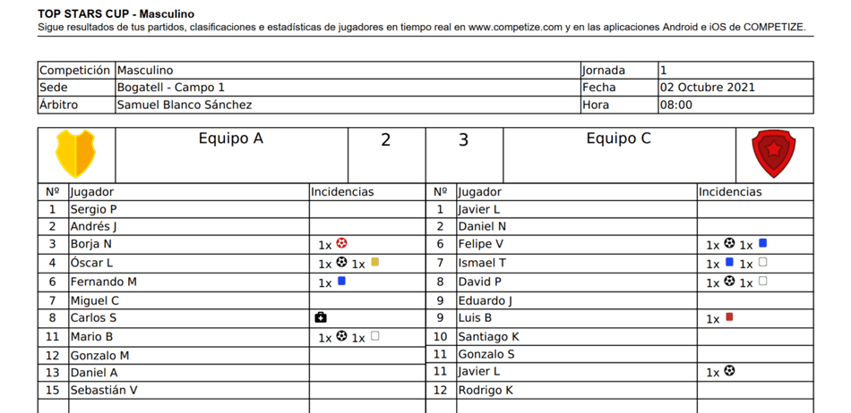Click the soccer ball icon for Mario B

click(341, 337)
